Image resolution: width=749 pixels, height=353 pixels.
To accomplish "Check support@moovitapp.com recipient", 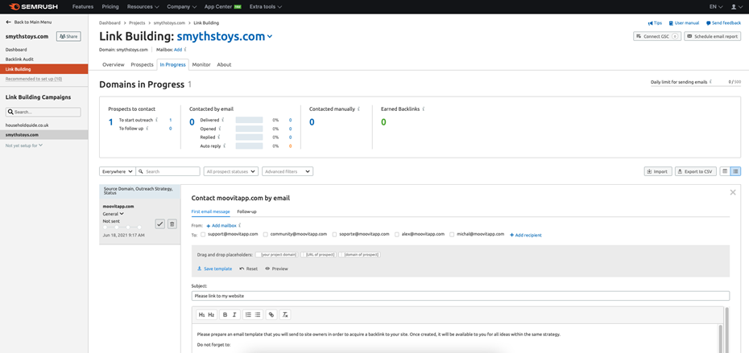I will tap(204, 234).
